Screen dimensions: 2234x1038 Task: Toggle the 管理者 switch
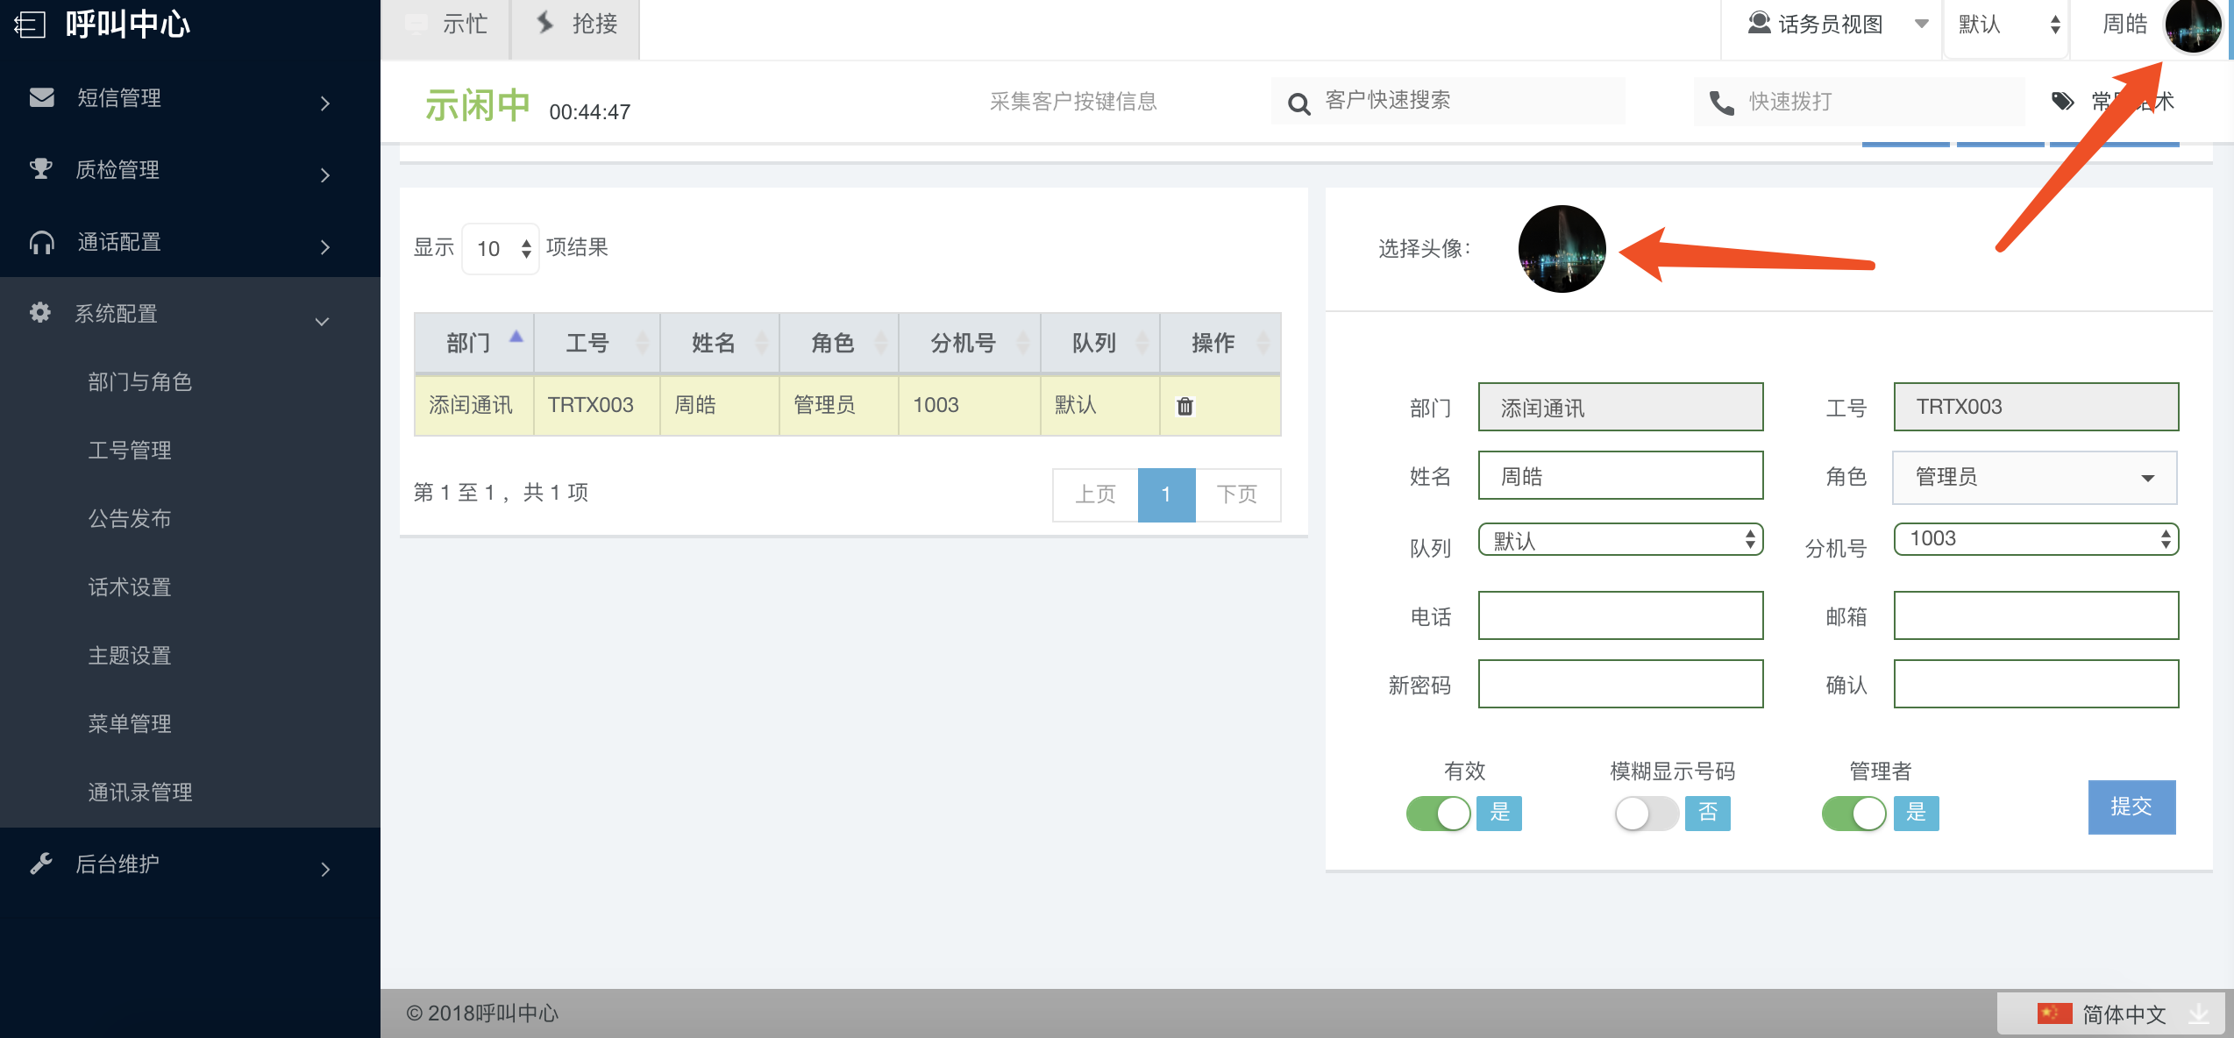(x=1854, y=814)
